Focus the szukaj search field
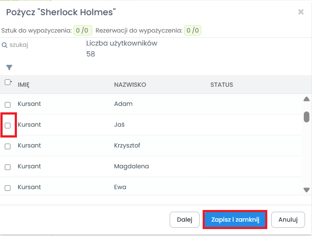 43,45
